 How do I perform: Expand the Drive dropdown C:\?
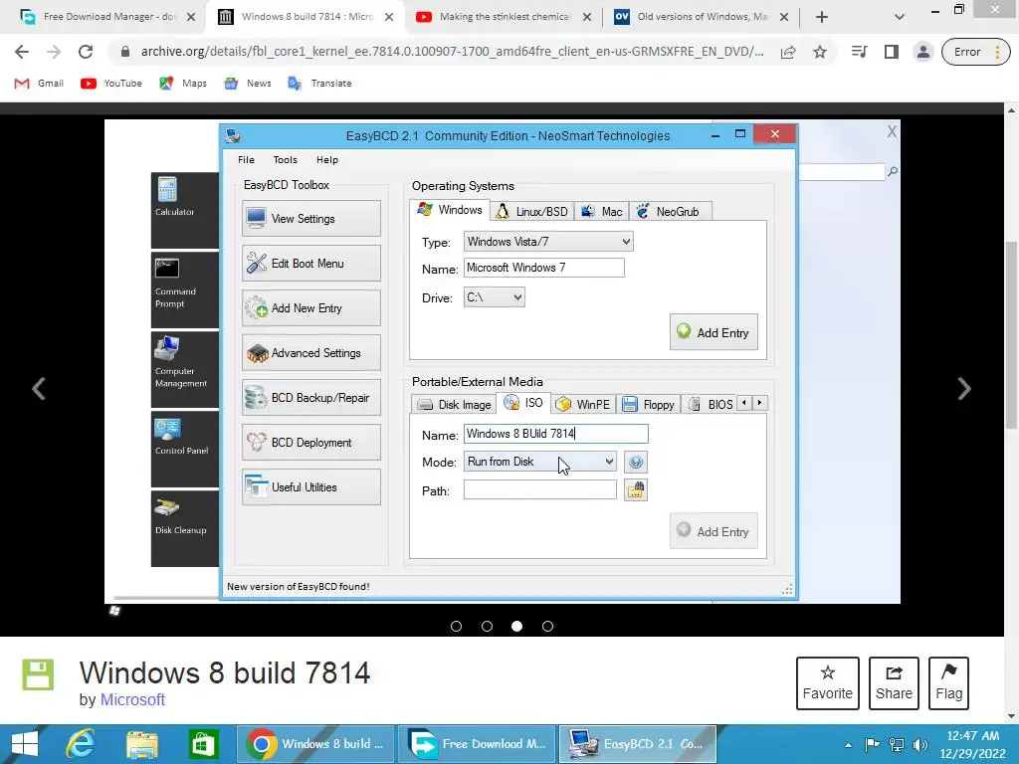[494, 296]
